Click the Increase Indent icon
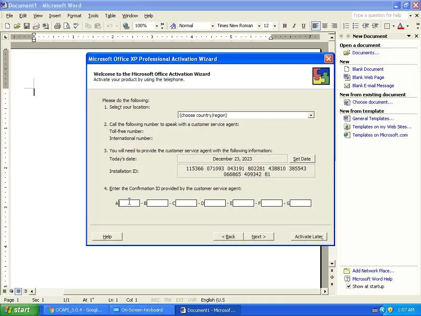 point(375,26)
